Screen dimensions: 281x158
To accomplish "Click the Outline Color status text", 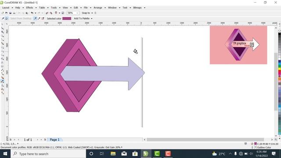I will point(264,147).
